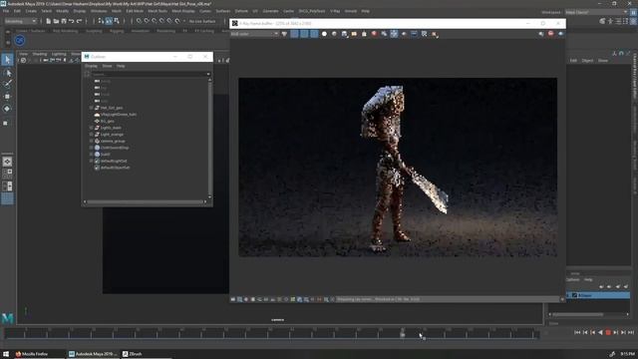The image size is (638, 359).
Task: Toggle Snap to view planes on status line
Action: tap(169, 21)
